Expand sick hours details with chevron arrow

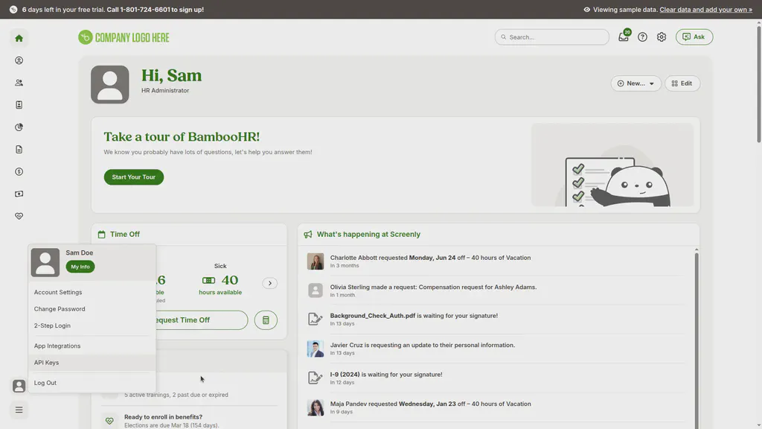tap(270, 283)
